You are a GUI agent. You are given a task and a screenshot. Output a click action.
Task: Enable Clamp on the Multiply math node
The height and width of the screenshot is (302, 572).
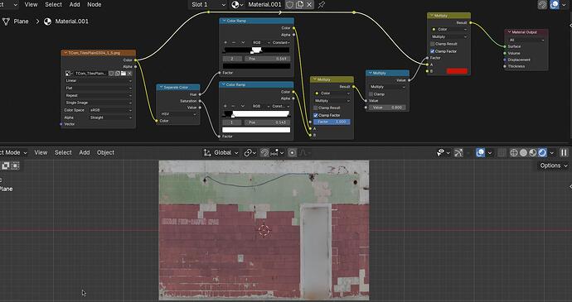click(x=371, y=94)
